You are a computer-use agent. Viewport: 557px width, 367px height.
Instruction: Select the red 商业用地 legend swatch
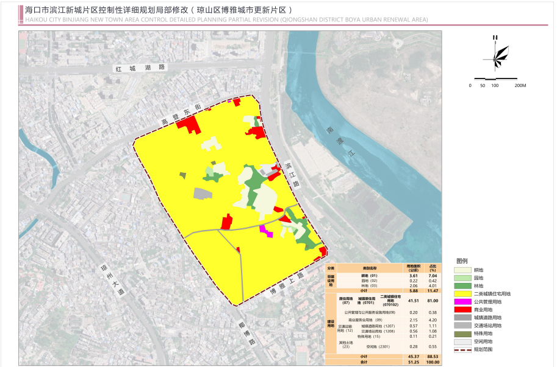tap(462, 310)
